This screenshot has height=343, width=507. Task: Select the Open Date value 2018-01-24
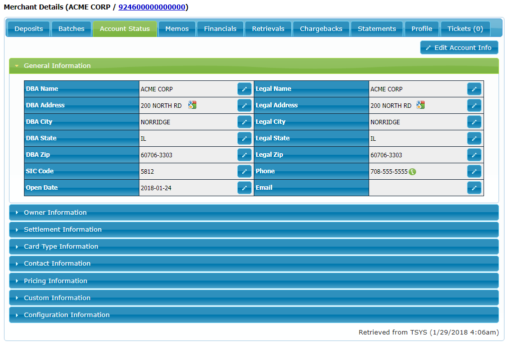[156, 188]
